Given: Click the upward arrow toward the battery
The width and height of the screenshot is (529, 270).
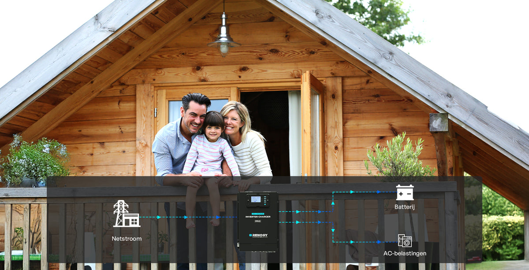Looking at the screenshot, I should pyautogui.click(x=333, y=203).
